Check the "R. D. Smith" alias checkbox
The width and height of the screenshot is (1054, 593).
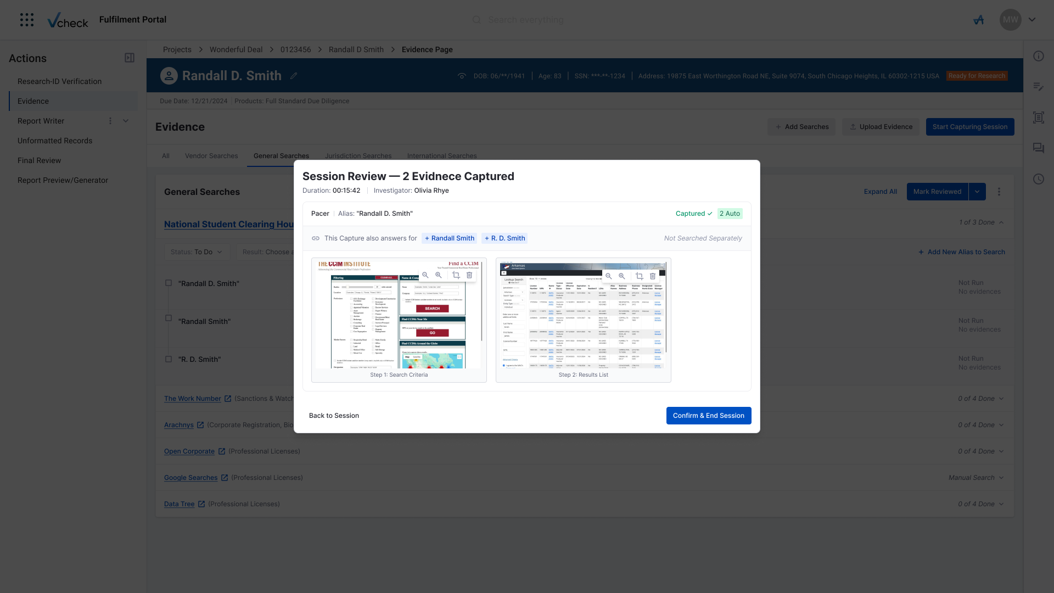point(169,359)
